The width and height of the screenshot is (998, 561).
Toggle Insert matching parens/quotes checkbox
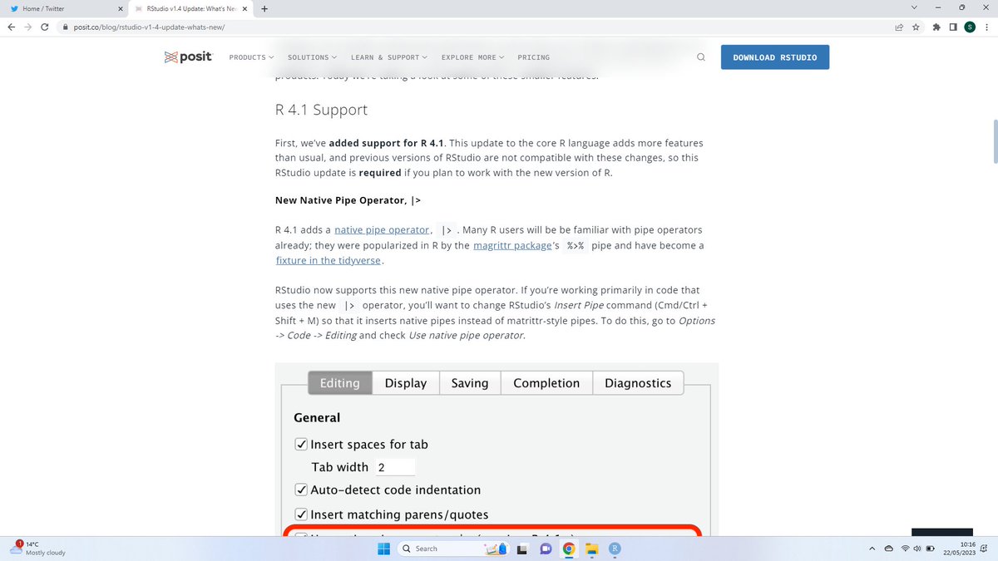pos(302,514)
